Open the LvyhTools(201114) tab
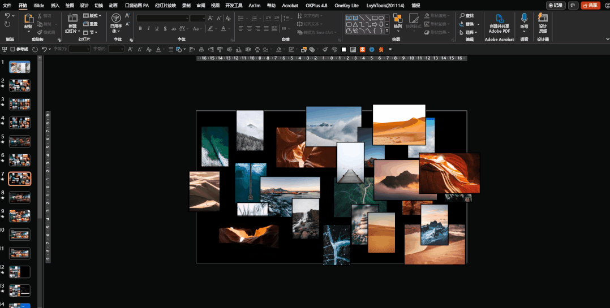The image size is (610, 308). click(385, 6)
